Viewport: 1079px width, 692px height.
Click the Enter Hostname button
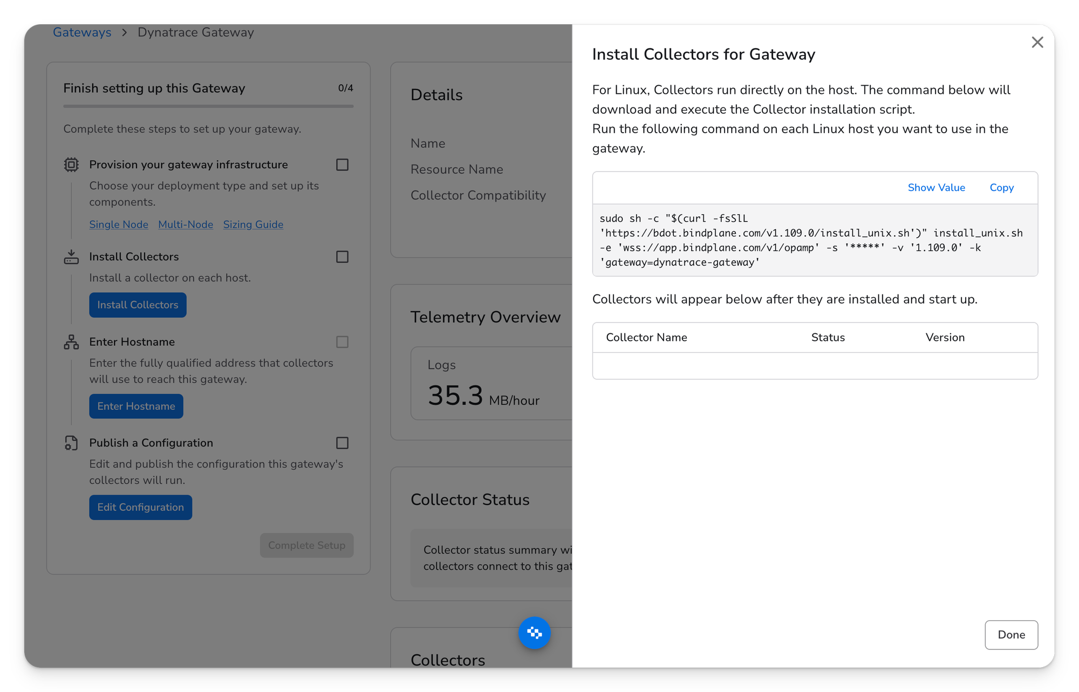click(136, 406)
